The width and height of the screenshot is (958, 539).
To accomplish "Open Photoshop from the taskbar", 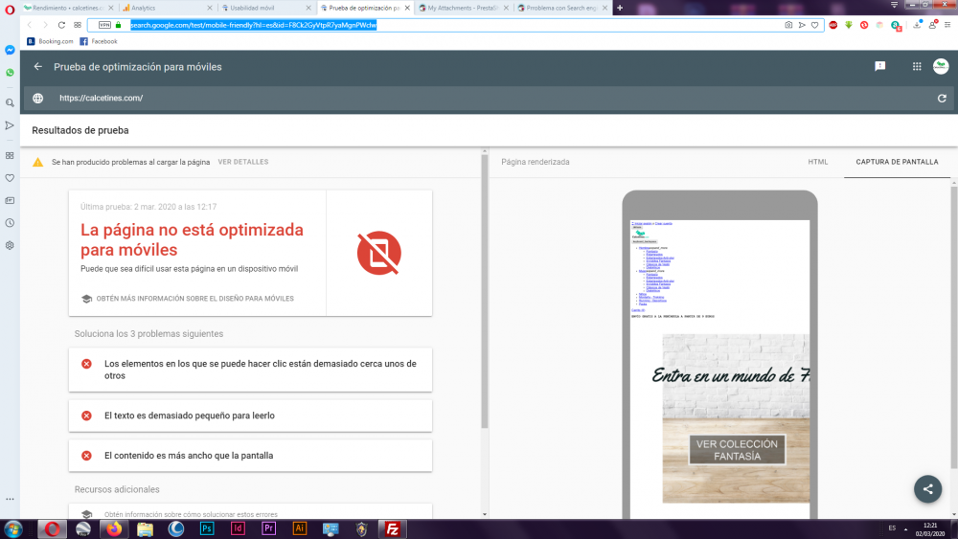I will click(207, 528).
